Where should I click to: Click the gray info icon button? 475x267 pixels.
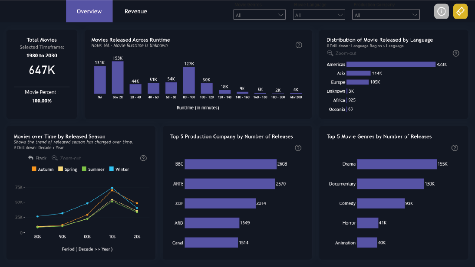[441, 12]
